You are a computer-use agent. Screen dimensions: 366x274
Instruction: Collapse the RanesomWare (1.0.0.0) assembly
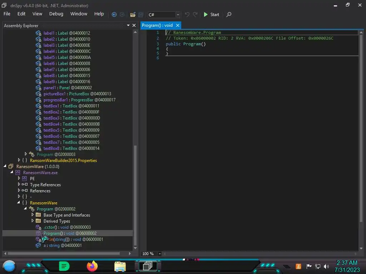click(x=5, y=166)
